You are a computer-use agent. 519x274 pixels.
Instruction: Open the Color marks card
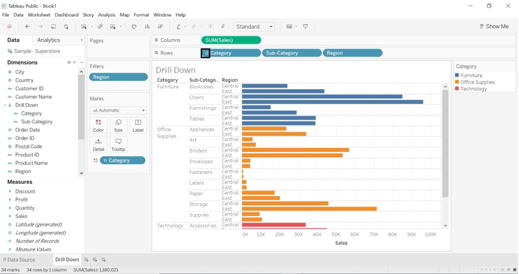coord(98,125)
